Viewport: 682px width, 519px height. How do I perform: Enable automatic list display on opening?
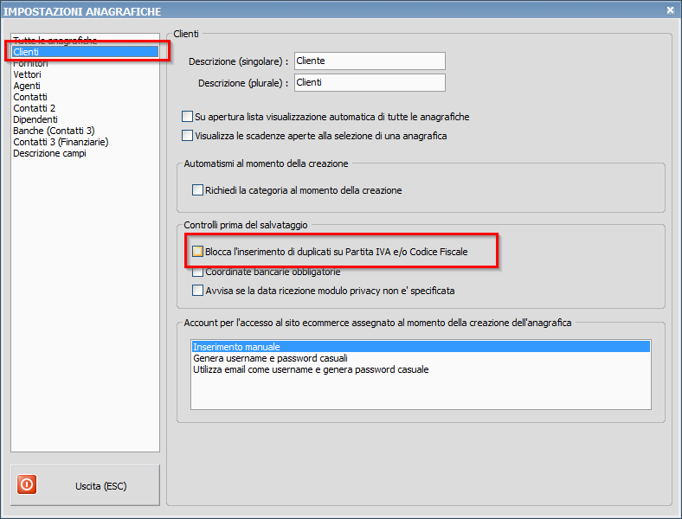[187, 117]
